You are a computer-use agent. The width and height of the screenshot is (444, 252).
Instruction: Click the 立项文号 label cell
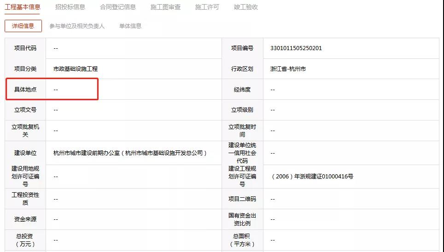click(25, 110)
